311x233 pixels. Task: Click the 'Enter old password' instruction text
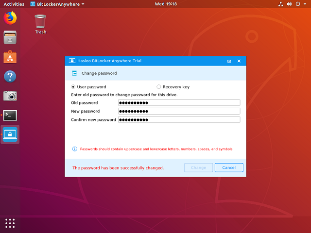124,95
